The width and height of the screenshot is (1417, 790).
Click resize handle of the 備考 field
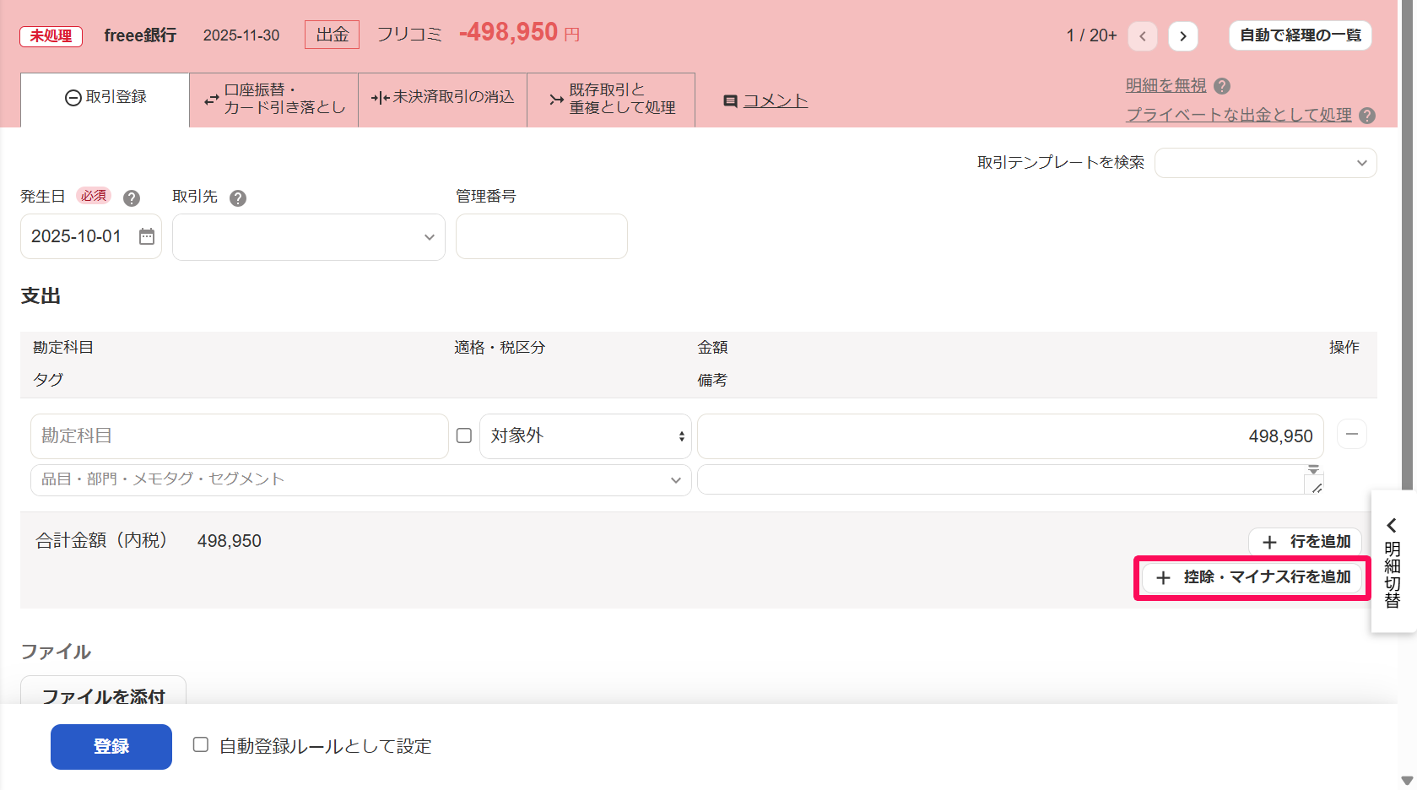(x=1316, y=487)
